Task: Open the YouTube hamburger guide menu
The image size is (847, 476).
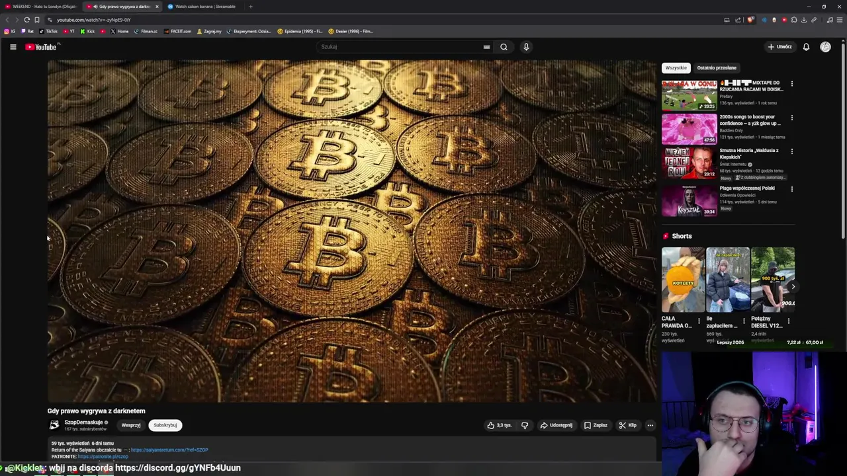Action: pos(13,47)
